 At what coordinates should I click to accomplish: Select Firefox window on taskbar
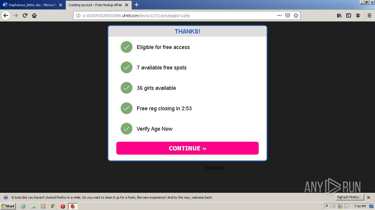click(73, 206)
